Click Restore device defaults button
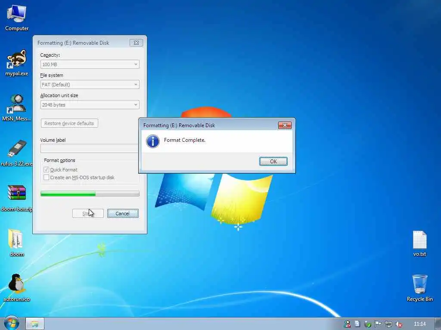Screen dimensions: 441x330 (x=69, y=123)
